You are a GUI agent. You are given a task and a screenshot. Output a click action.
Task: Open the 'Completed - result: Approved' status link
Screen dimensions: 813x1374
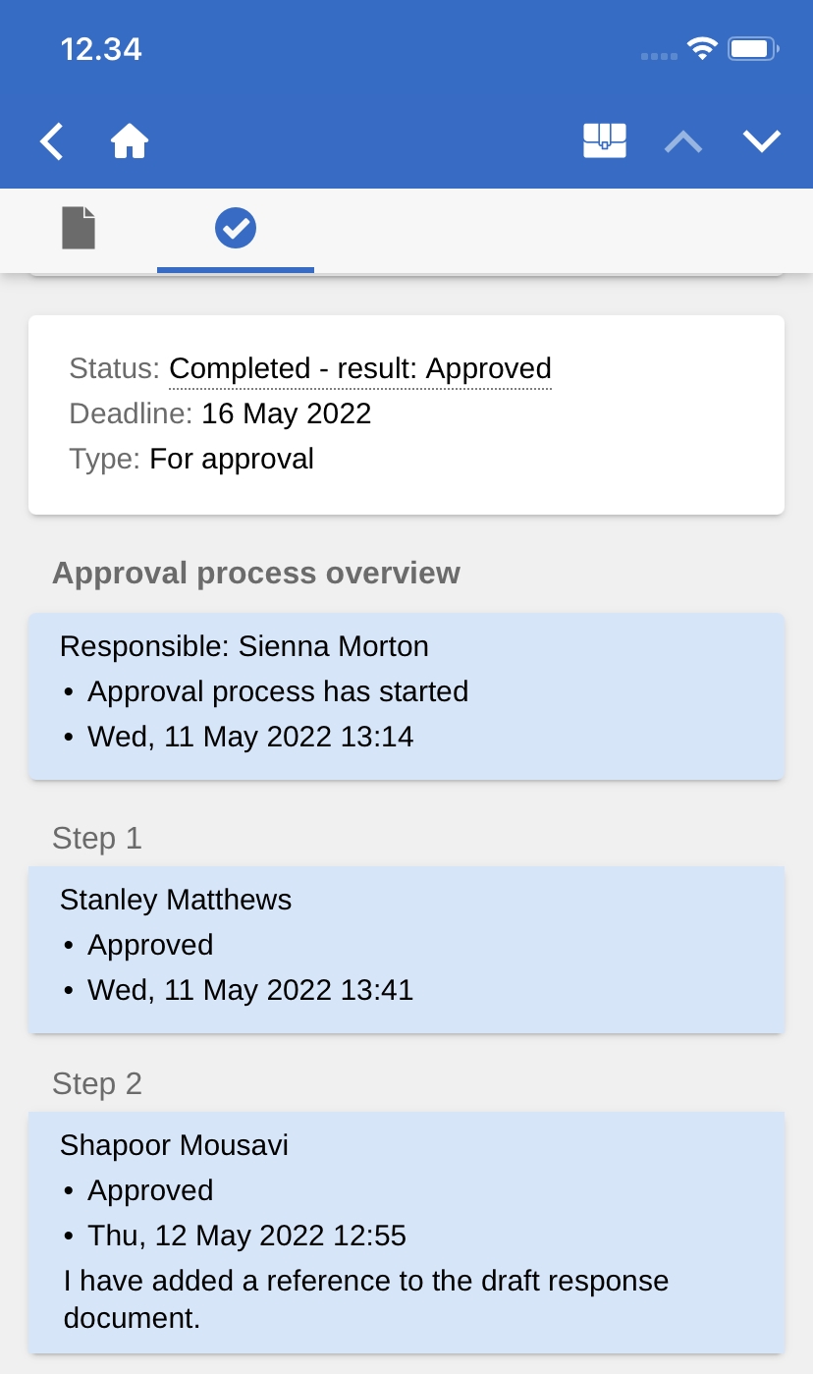[360, 369]
